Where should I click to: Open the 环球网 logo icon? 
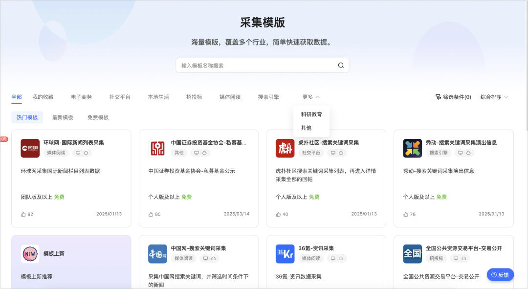(x=30, y=148)
